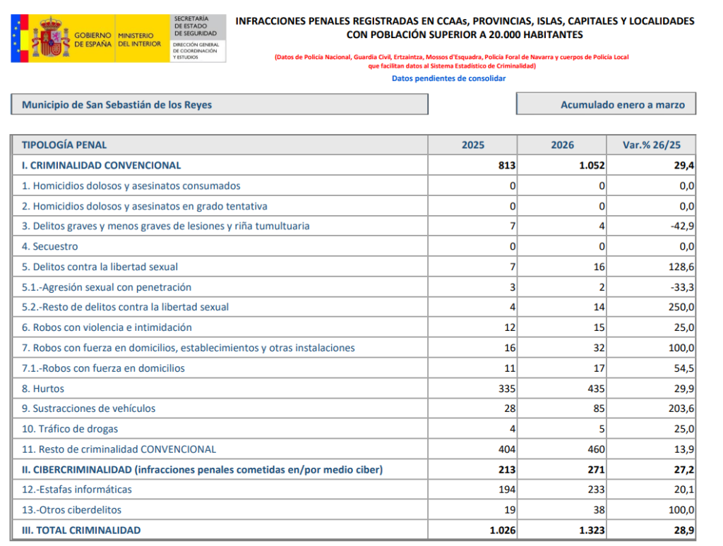Viewport: 723px width, 546px height.
Task: Select the 'Infracciones penales registradas' title
Action: [465, 28]
